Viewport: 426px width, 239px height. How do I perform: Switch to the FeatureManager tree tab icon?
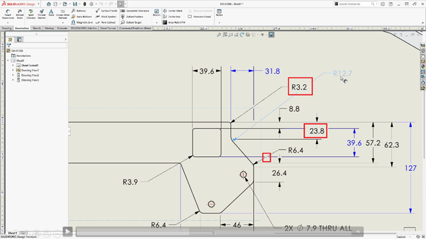[x=10, y=40]
